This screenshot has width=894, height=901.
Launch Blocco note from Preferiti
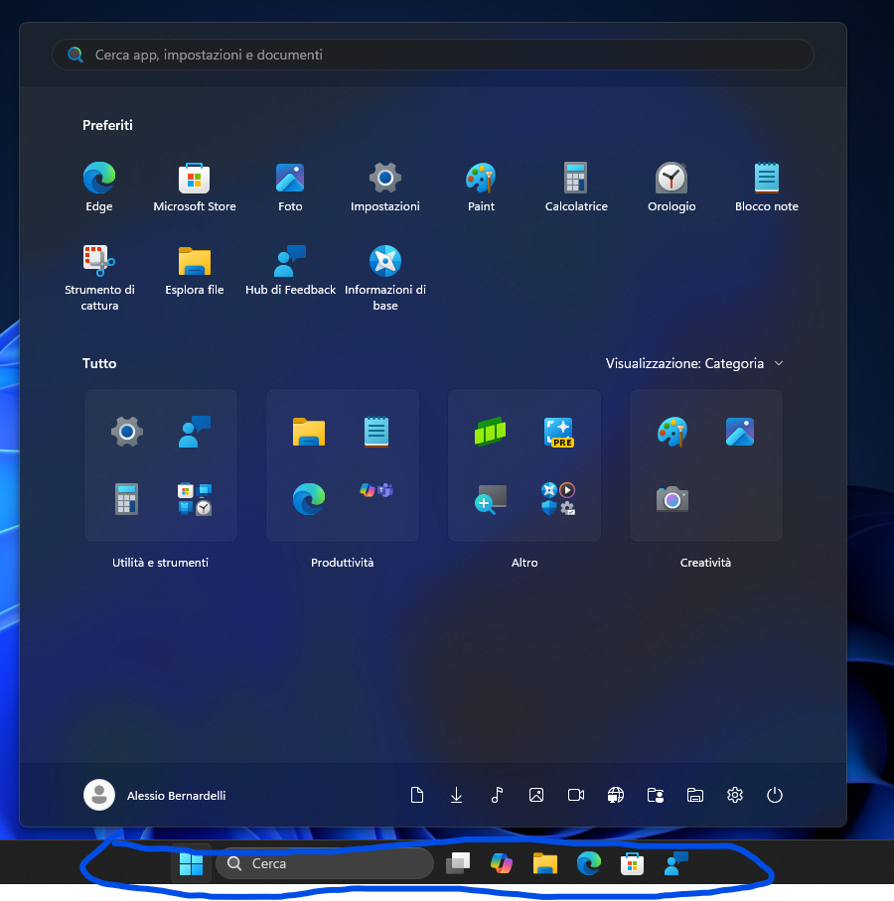[766, 188]
